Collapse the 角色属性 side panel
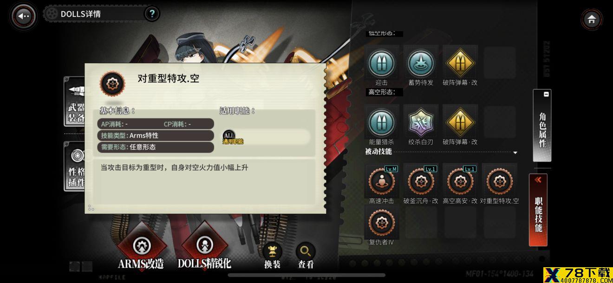 point(542,125)
